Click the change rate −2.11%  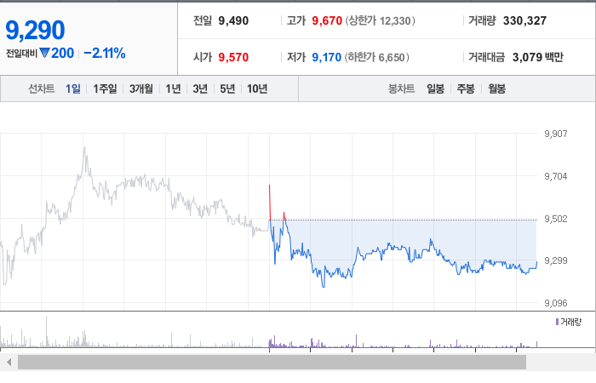coord(105,53)
